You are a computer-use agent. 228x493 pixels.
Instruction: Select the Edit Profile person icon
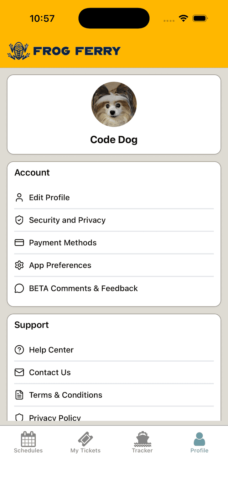[x=19, y=197]
